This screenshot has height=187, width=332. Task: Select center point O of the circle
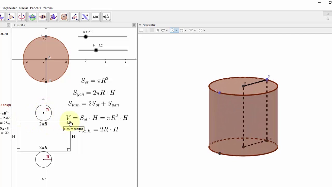coord(46,59)
